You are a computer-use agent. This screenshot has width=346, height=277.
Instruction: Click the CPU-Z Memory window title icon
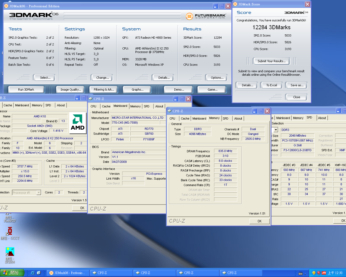pyautogui.click(x=170, y=111)
